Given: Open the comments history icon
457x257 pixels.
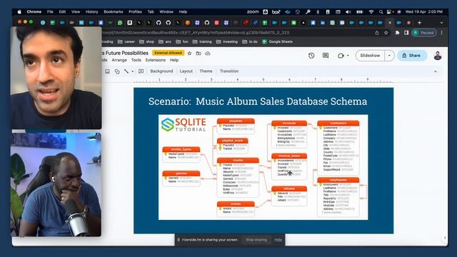Looking at the screenshot, I should [326, 56].
